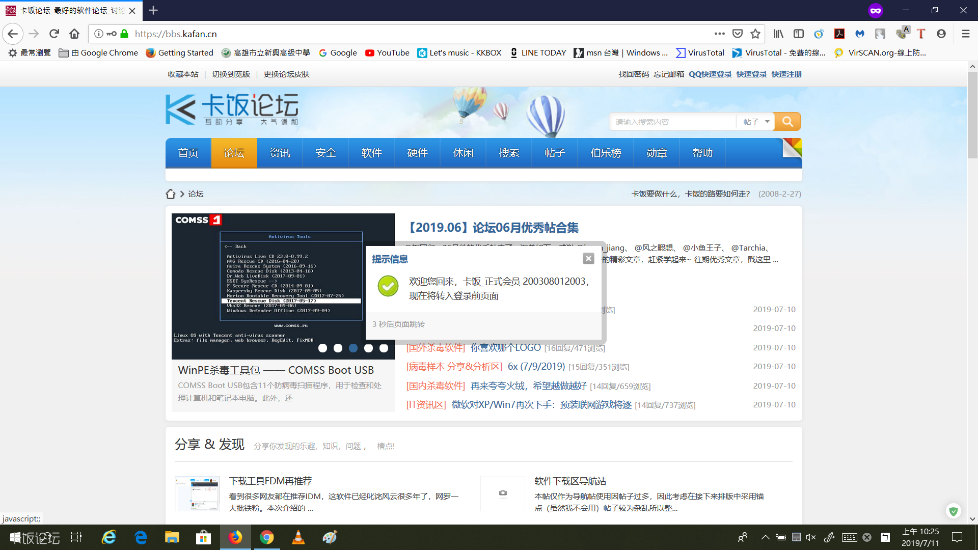Show hidden tray icons chevron
The image size is (978, 550).
(765, 537)
